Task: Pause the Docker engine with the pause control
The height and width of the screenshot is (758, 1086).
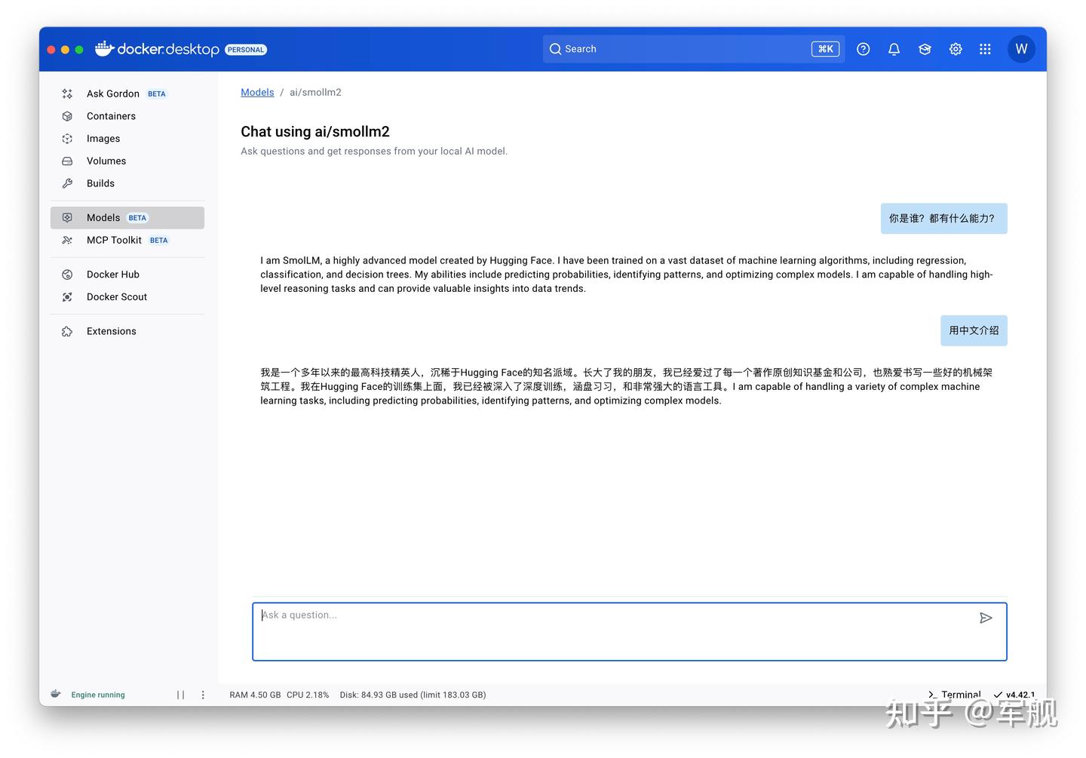Action: (180, 694)
